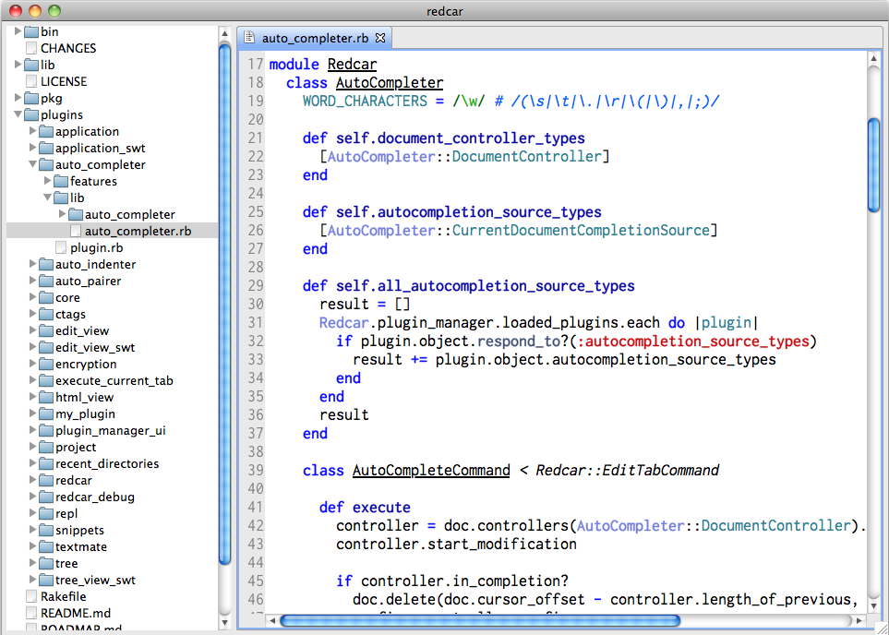Image resolution: width=889 pixels, height=635 pixels.
Task: Expand the top-level lib folder
Action: (x=18, y=65)
